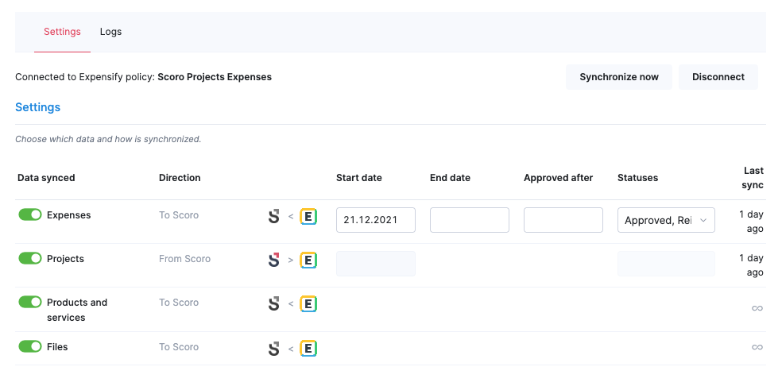Viewport: 782px width, 386px height.
Task: Toggle Products and services synchronization
Action: pos(30,302)
